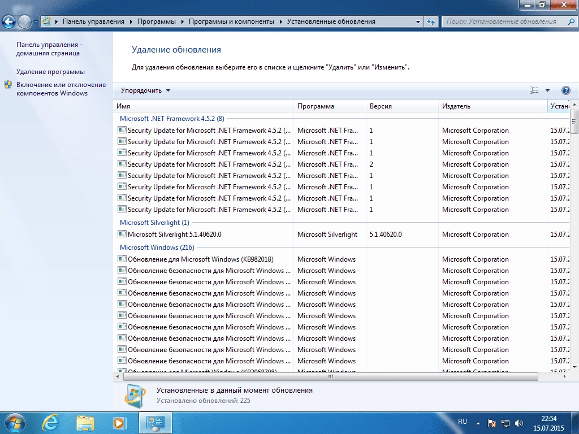Viewport: 579px width, 434px height.
Task: Click the shield icon beside Windows components link
Action: coord(8,85)
